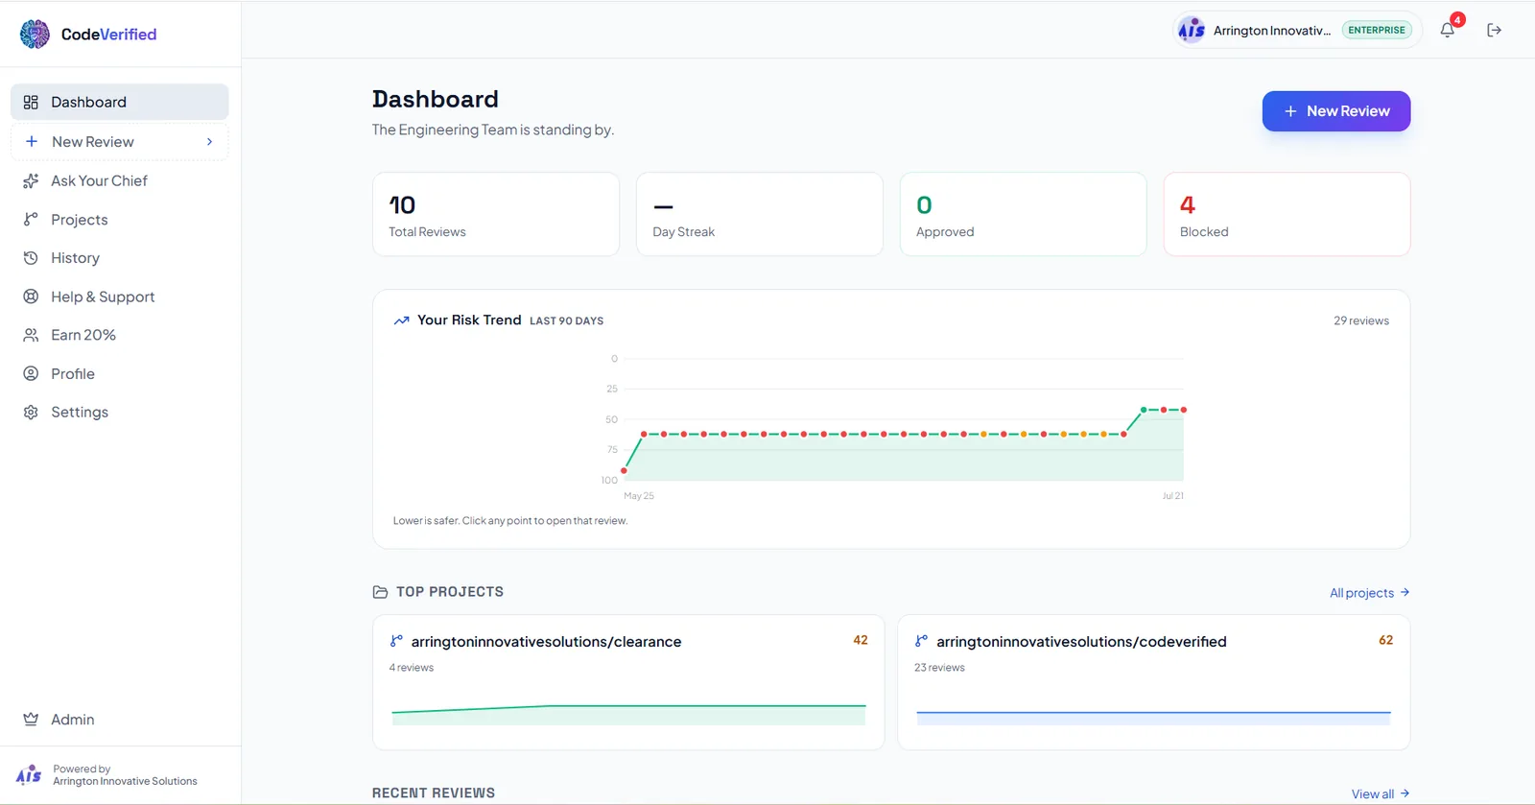The image size is (1535, 805).
Task: Click the Day Streak stat card
Action: click(759, 214)
